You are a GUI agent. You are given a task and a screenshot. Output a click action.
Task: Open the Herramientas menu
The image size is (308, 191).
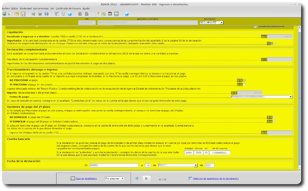[x=41, y=8]
